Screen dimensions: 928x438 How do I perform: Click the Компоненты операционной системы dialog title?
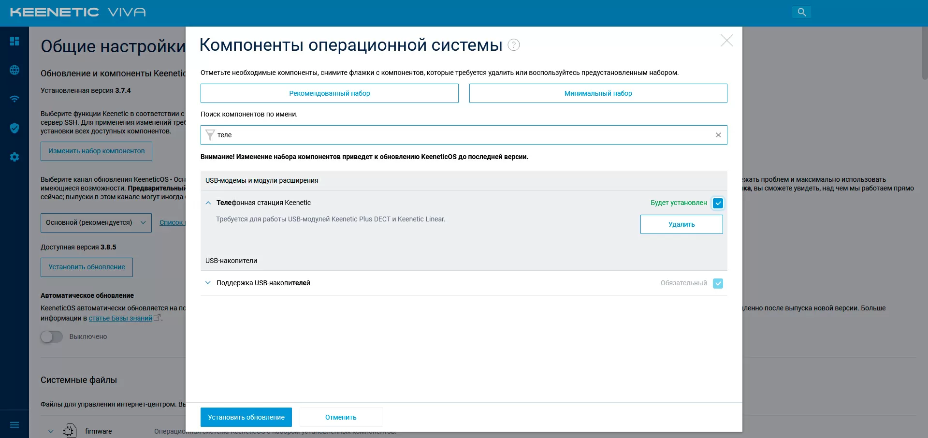pyautogui.click(x=351, y=45)
